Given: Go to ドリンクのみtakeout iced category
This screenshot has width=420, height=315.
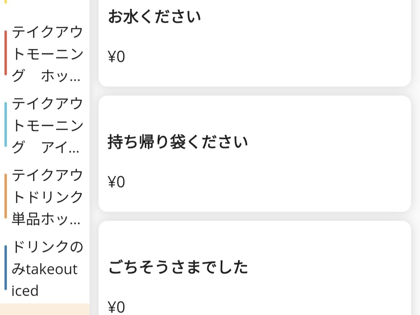Looking at the screenshot, I should (x=48, y=269).
